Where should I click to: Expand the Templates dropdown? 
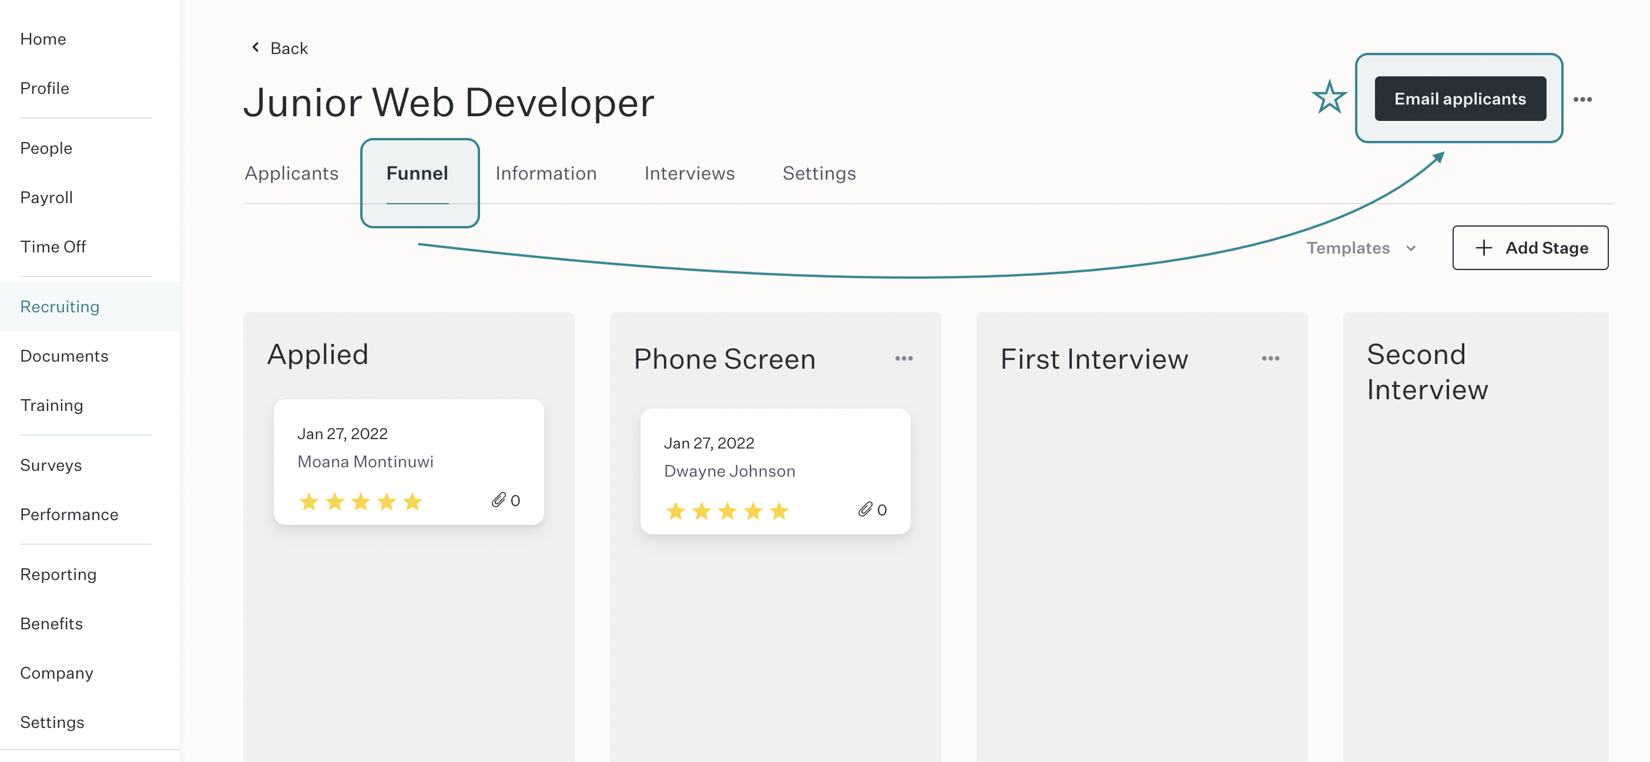1361,248
